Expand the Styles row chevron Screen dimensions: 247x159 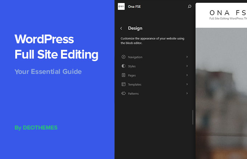(187, 66)
